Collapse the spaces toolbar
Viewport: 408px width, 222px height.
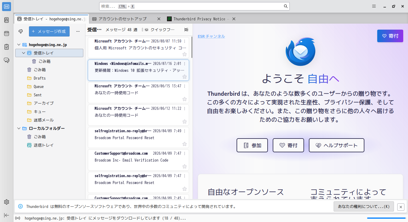pos(7,215)
